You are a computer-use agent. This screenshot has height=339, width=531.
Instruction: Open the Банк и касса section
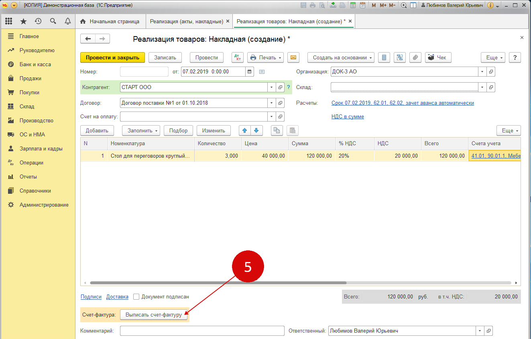click(35, 64)
